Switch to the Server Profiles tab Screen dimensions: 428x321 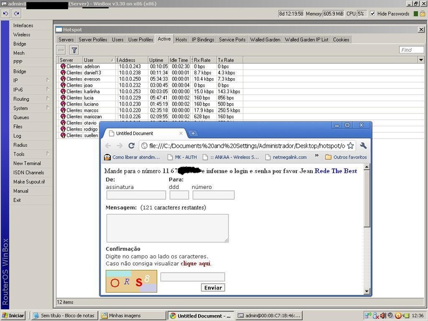pyautogui.click(x=93, y=40)
